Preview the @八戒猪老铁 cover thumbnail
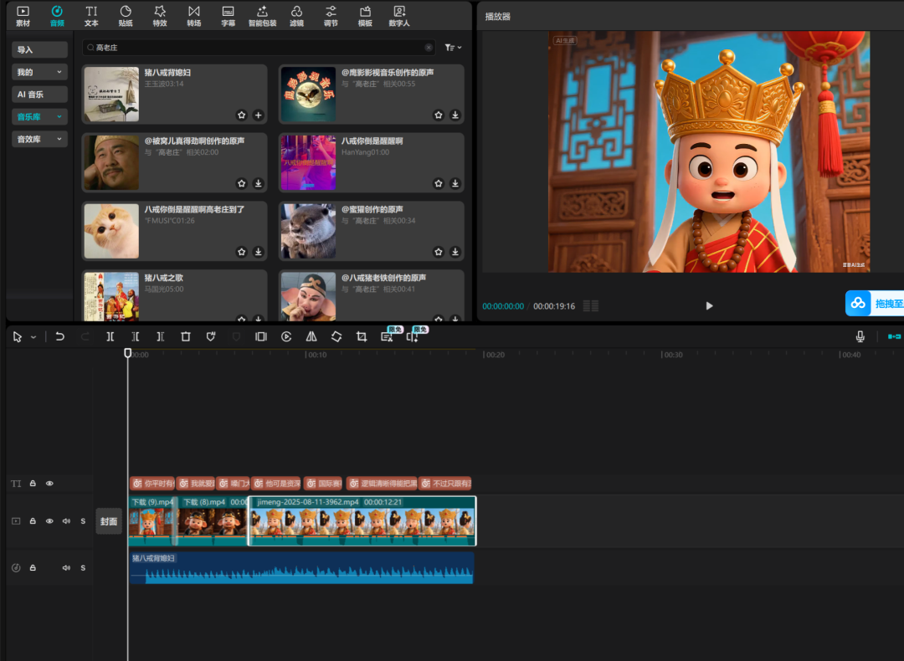904x661 pixels. [x=308, y=296]
